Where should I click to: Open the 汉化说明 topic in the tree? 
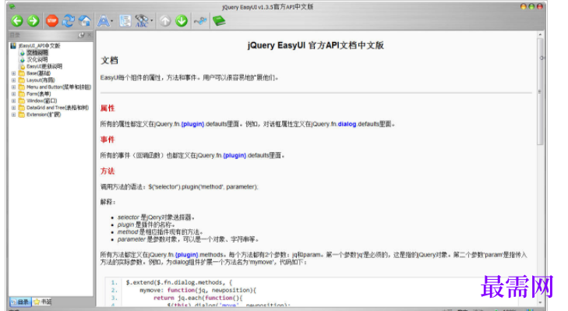click(x=37, y=59)
